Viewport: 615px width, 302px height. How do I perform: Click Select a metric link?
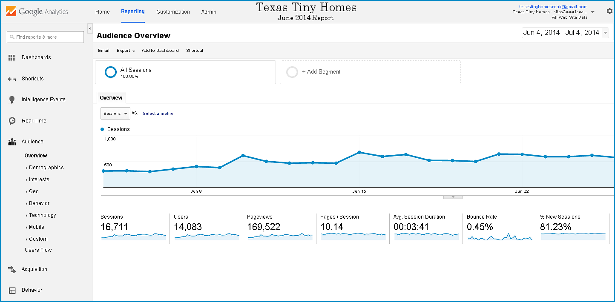click(158, 114)
